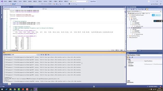This screenshot has height=91, width=163.
Task: Click the Live Share button
Action: coord(154,4)
